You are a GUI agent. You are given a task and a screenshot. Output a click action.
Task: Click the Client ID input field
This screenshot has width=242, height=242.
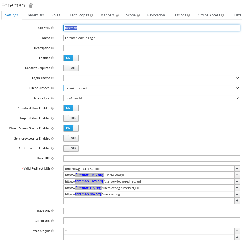tap(152, 28)
